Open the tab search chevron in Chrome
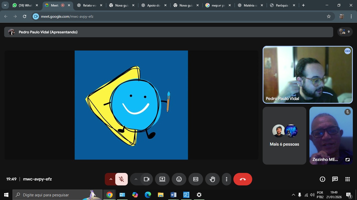This screenshot has width=357, height=200. (5, 5)
